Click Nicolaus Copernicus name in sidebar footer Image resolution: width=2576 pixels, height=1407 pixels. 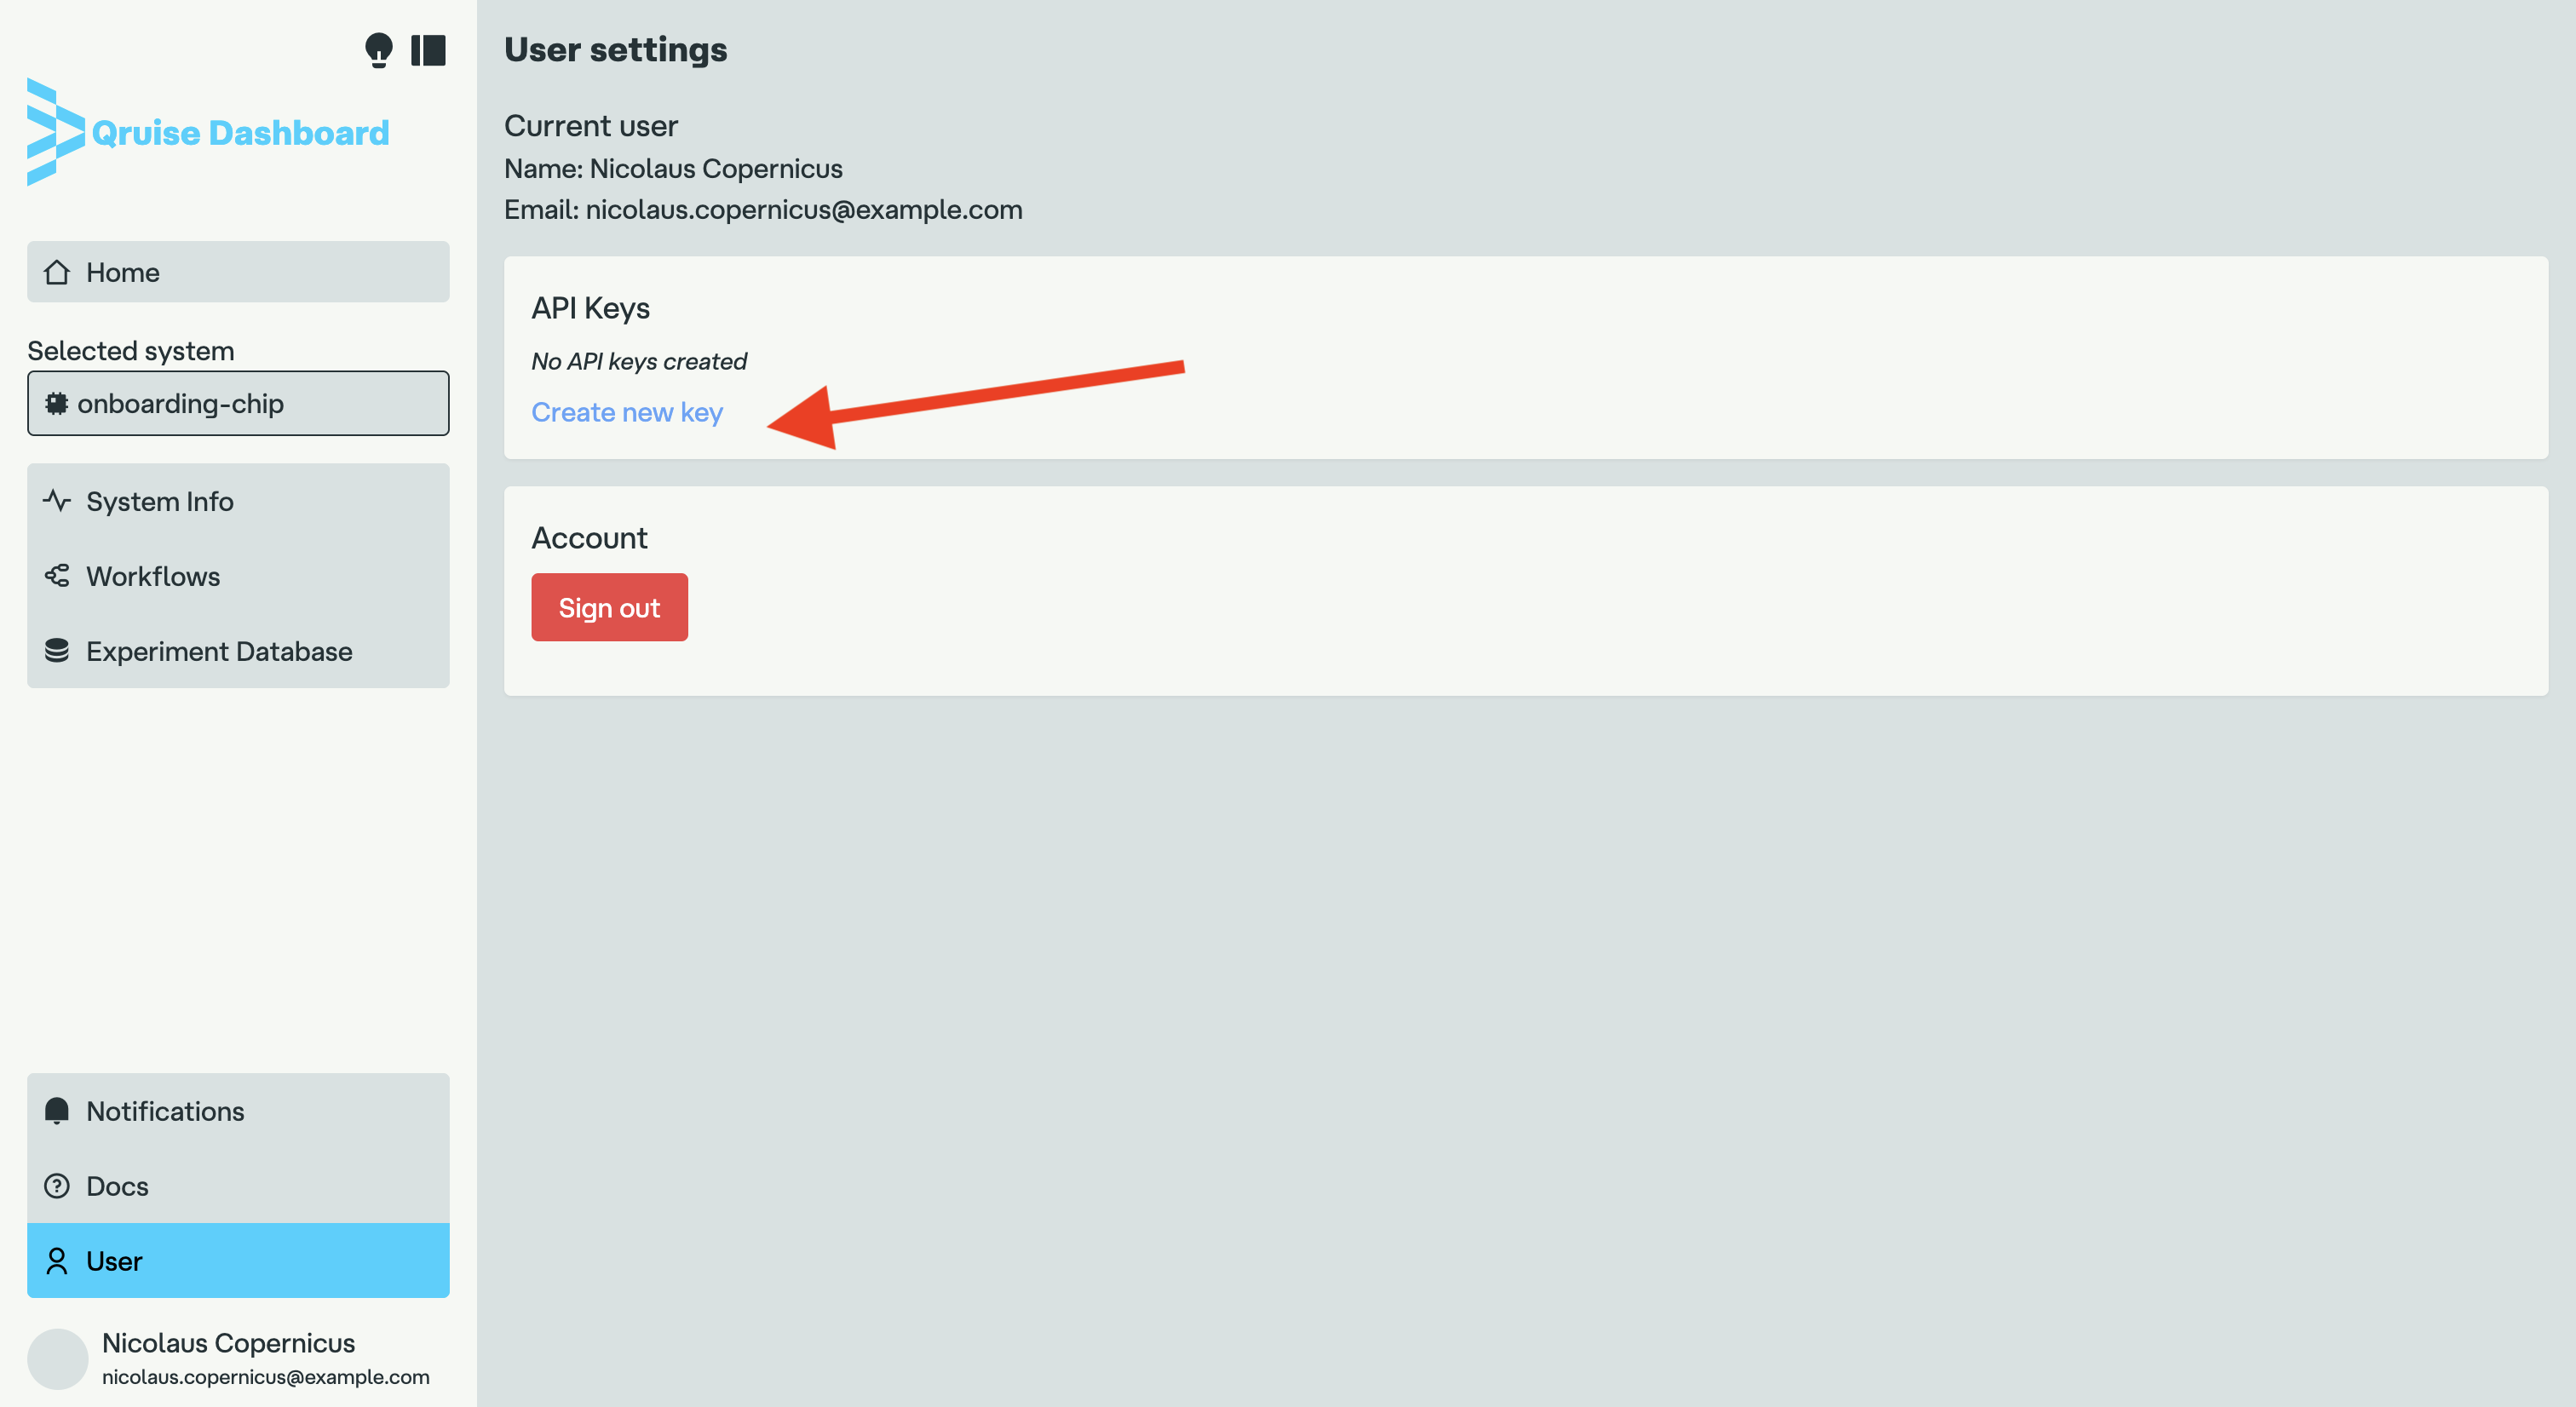coord(228,1342)
